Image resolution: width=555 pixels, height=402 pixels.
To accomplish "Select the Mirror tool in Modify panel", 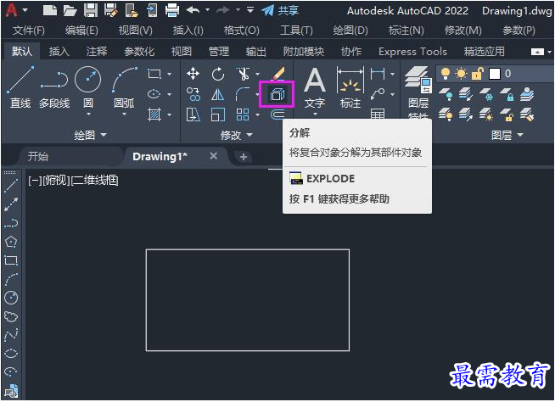I will [x=218, y=94].
